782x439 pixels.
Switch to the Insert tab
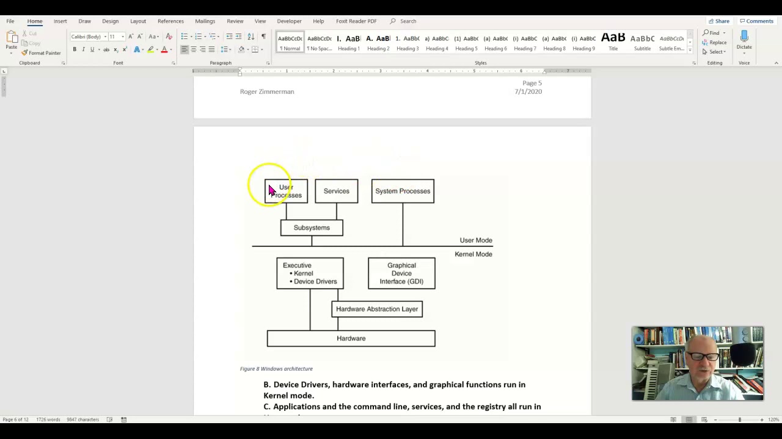(60, 21)
